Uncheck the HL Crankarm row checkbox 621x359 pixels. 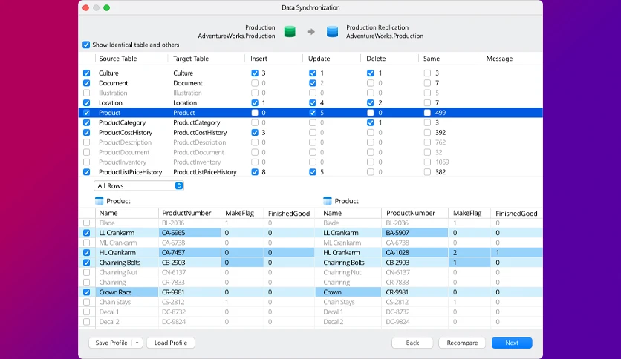[x=86, y=253]
